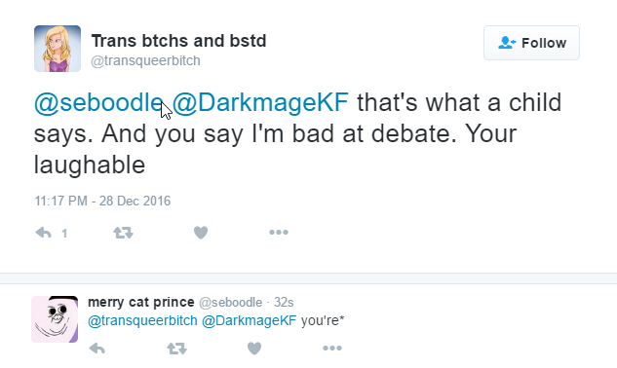Follow the @transqueerbitch account

[531, 43]
